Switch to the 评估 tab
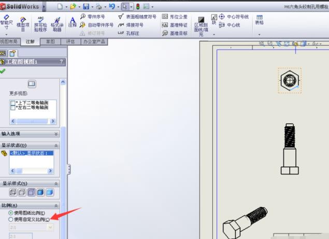 [70, 41]
